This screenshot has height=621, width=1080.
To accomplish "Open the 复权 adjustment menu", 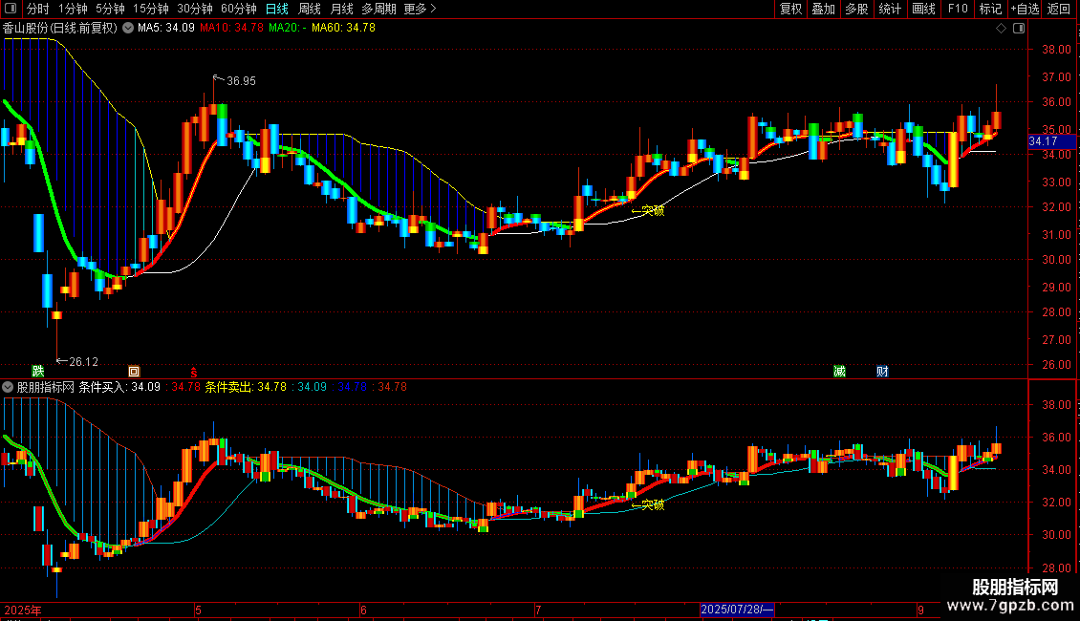I will pos(790,9).
